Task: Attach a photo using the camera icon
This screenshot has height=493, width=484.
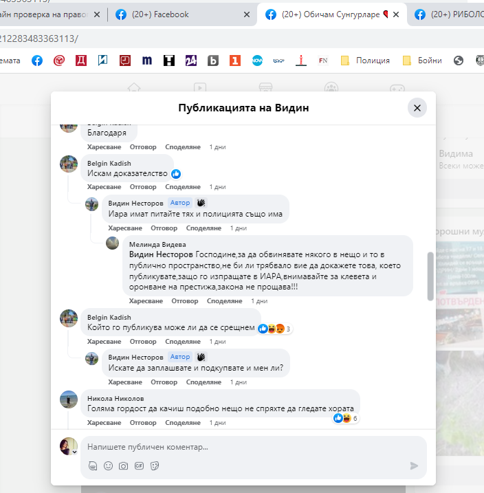Action: pyautogui.click(x=124, y=465)
